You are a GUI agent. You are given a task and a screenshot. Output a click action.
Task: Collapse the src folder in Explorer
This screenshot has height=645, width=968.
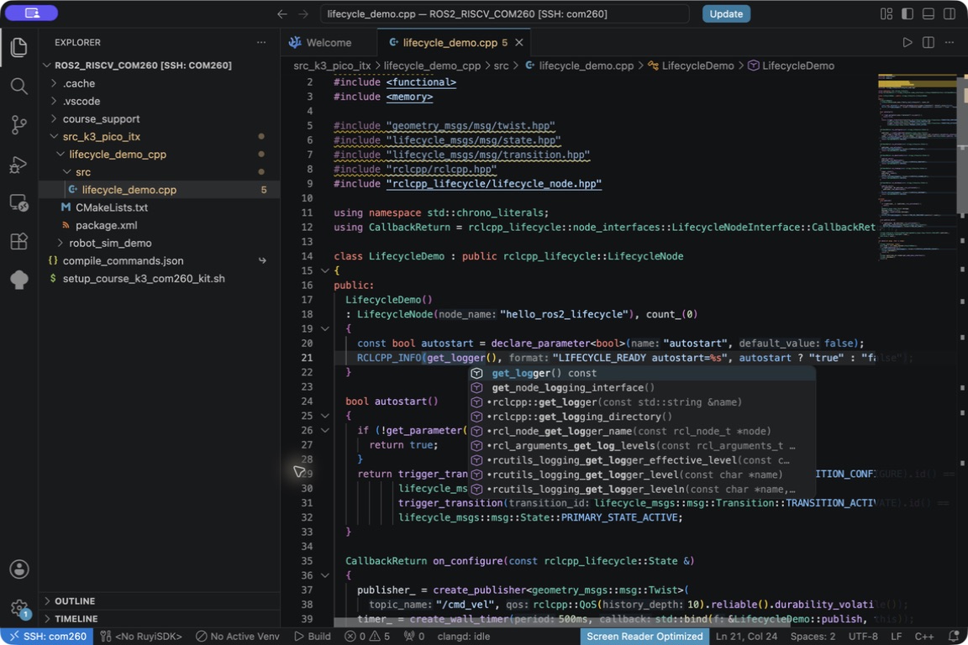click(x=160, y=171)
